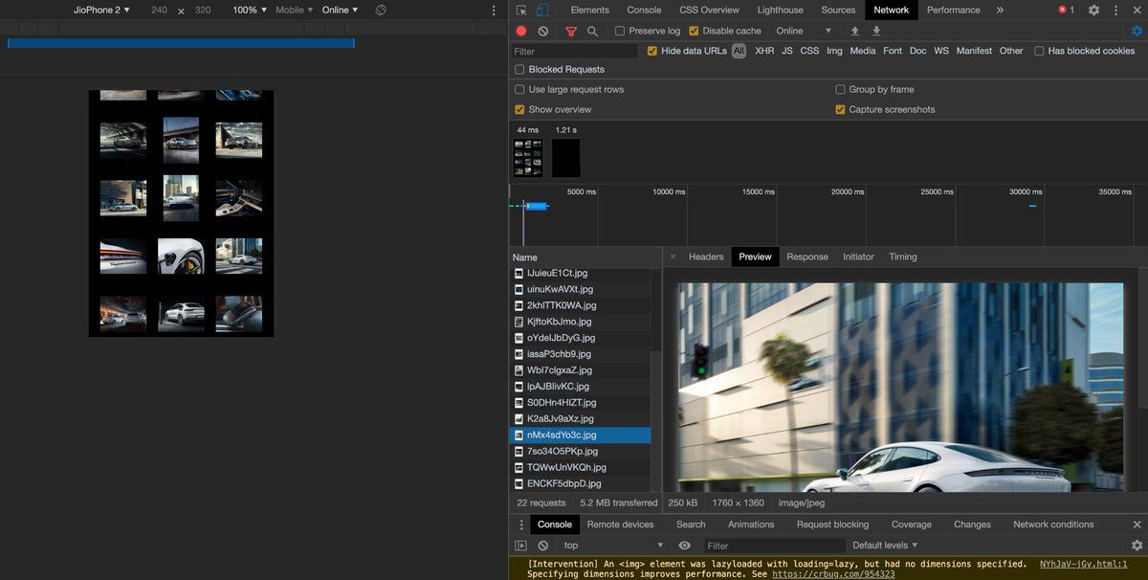Stop recording network log
Screen dimensions: 1148x580
tap(521, 32)
